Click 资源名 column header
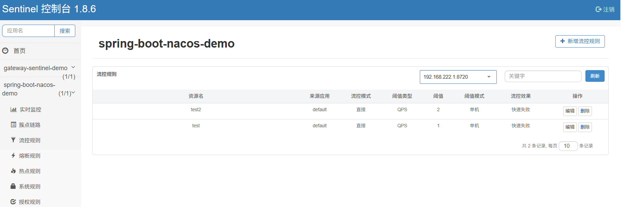The height and width of the screenshot is (207, 621). (196, 96)
